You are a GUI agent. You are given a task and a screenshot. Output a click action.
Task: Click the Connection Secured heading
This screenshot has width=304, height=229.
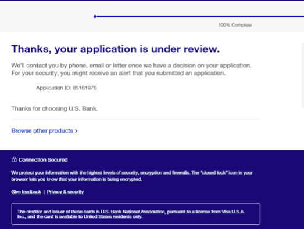click(43, 160)
